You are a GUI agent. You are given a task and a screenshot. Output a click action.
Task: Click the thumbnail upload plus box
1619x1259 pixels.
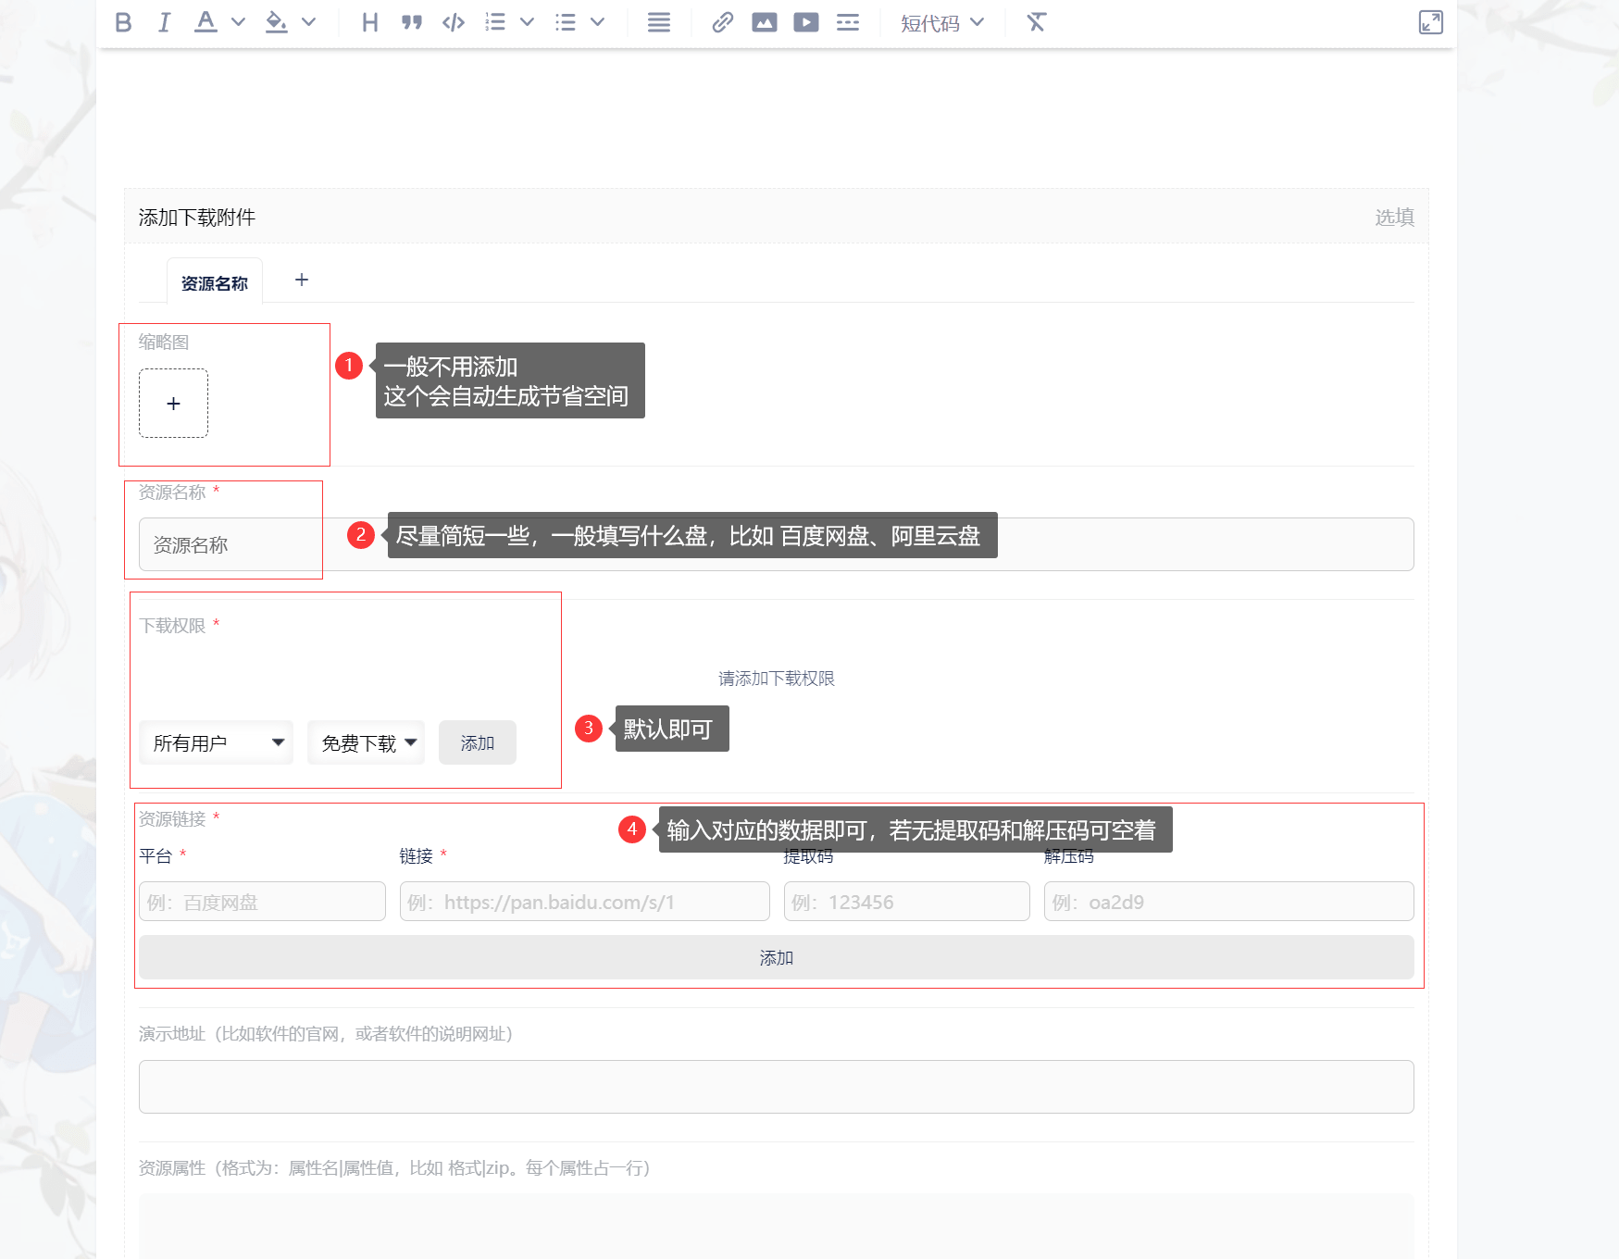pyautogui.click(x=173, y=404)
